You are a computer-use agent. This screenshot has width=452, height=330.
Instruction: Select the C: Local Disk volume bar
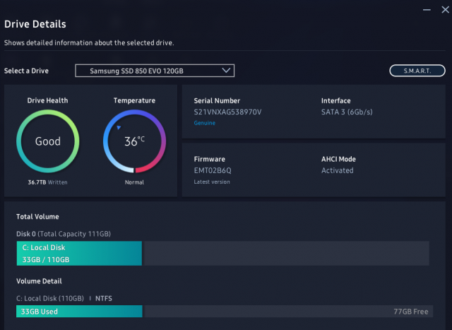(x=79, y=253)
